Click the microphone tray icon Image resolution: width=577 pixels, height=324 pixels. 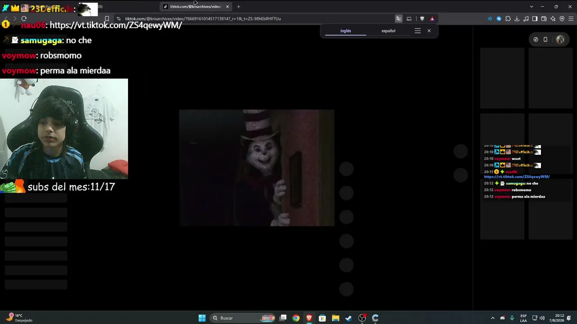pyautogui.click(x=512, y=318)
